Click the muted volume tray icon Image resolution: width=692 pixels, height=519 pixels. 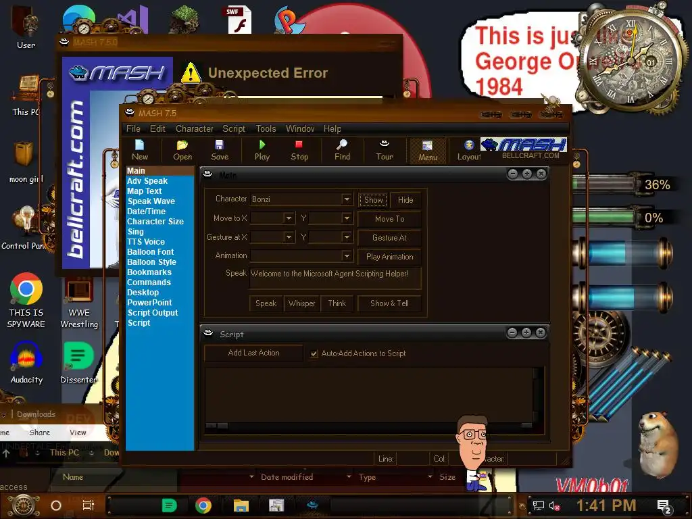(x=554, y=505)
